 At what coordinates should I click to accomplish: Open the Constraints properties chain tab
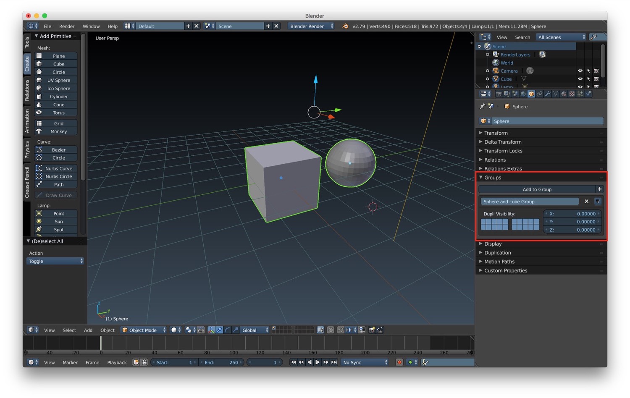pyautogui.click(x=539, y=94)
